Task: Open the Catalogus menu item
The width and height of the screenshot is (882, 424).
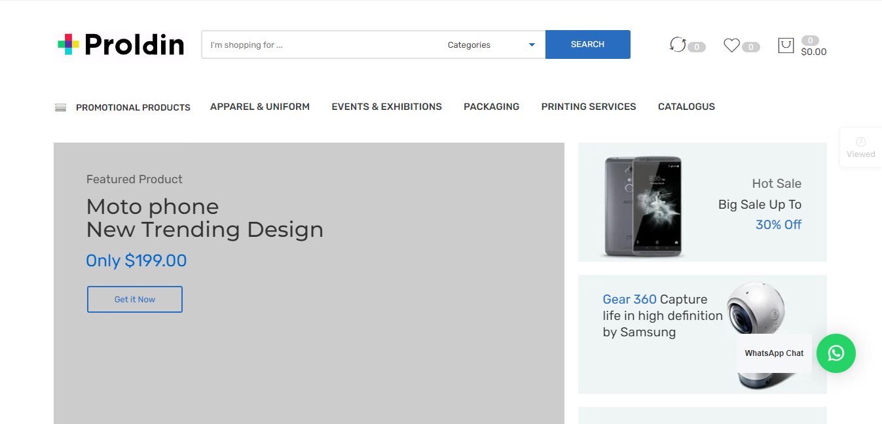Action: [x=686, y=107]
